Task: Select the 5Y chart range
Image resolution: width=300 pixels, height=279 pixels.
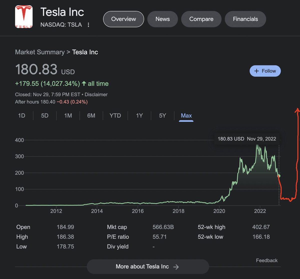Action: click(162, 116)
